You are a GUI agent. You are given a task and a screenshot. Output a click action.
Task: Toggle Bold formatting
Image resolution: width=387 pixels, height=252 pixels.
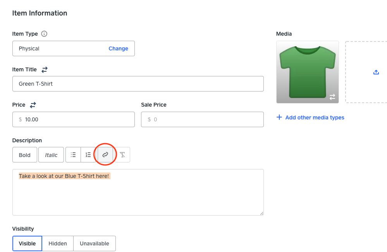click(x=25, y=155)
